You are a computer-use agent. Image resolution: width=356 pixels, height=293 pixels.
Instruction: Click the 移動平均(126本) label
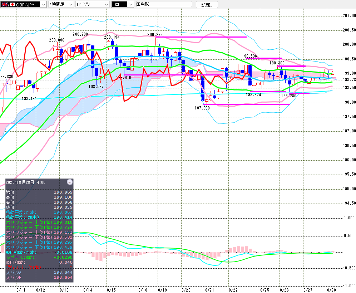pos(22,217)
